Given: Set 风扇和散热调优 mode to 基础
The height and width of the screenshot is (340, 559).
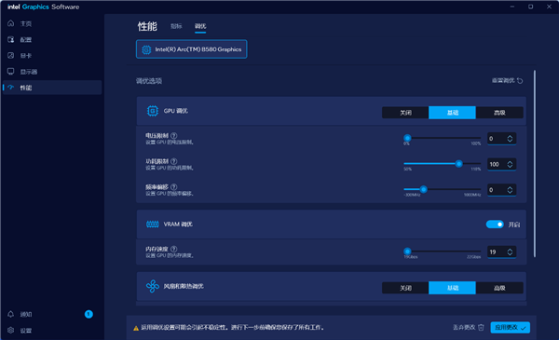Looking at the screenshot, I should [x=452, y=288].
